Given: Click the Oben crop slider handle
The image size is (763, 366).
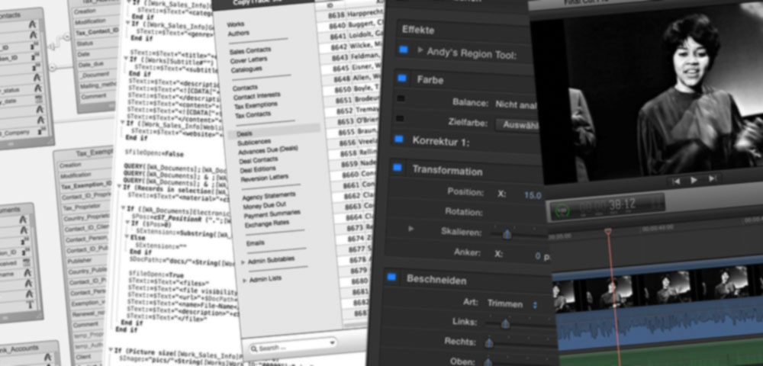Looking at the screenshot, I should tap(488, 361).
